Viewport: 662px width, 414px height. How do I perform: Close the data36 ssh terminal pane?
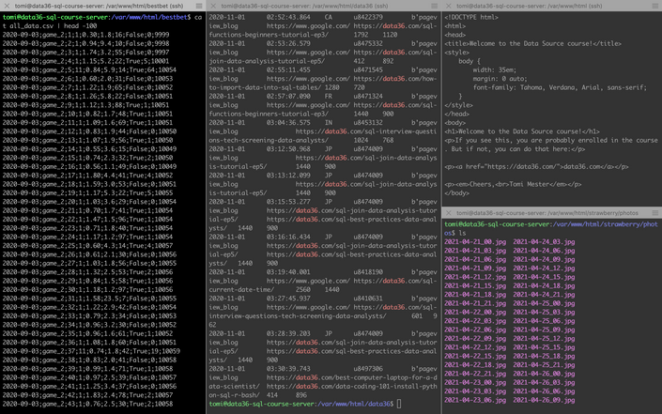tap(213, 6)
